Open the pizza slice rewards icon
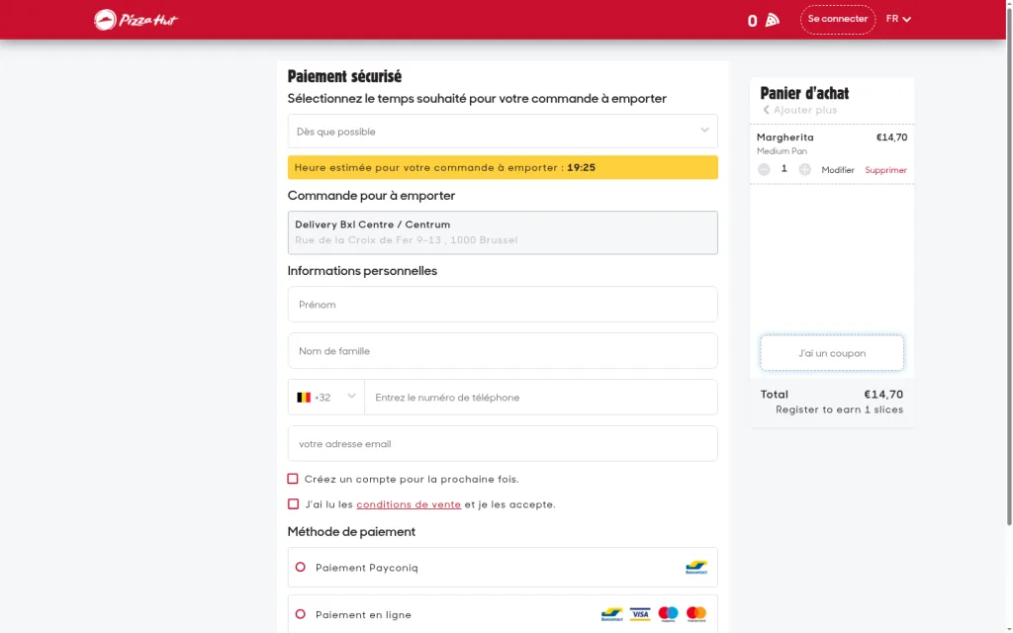 772,20
